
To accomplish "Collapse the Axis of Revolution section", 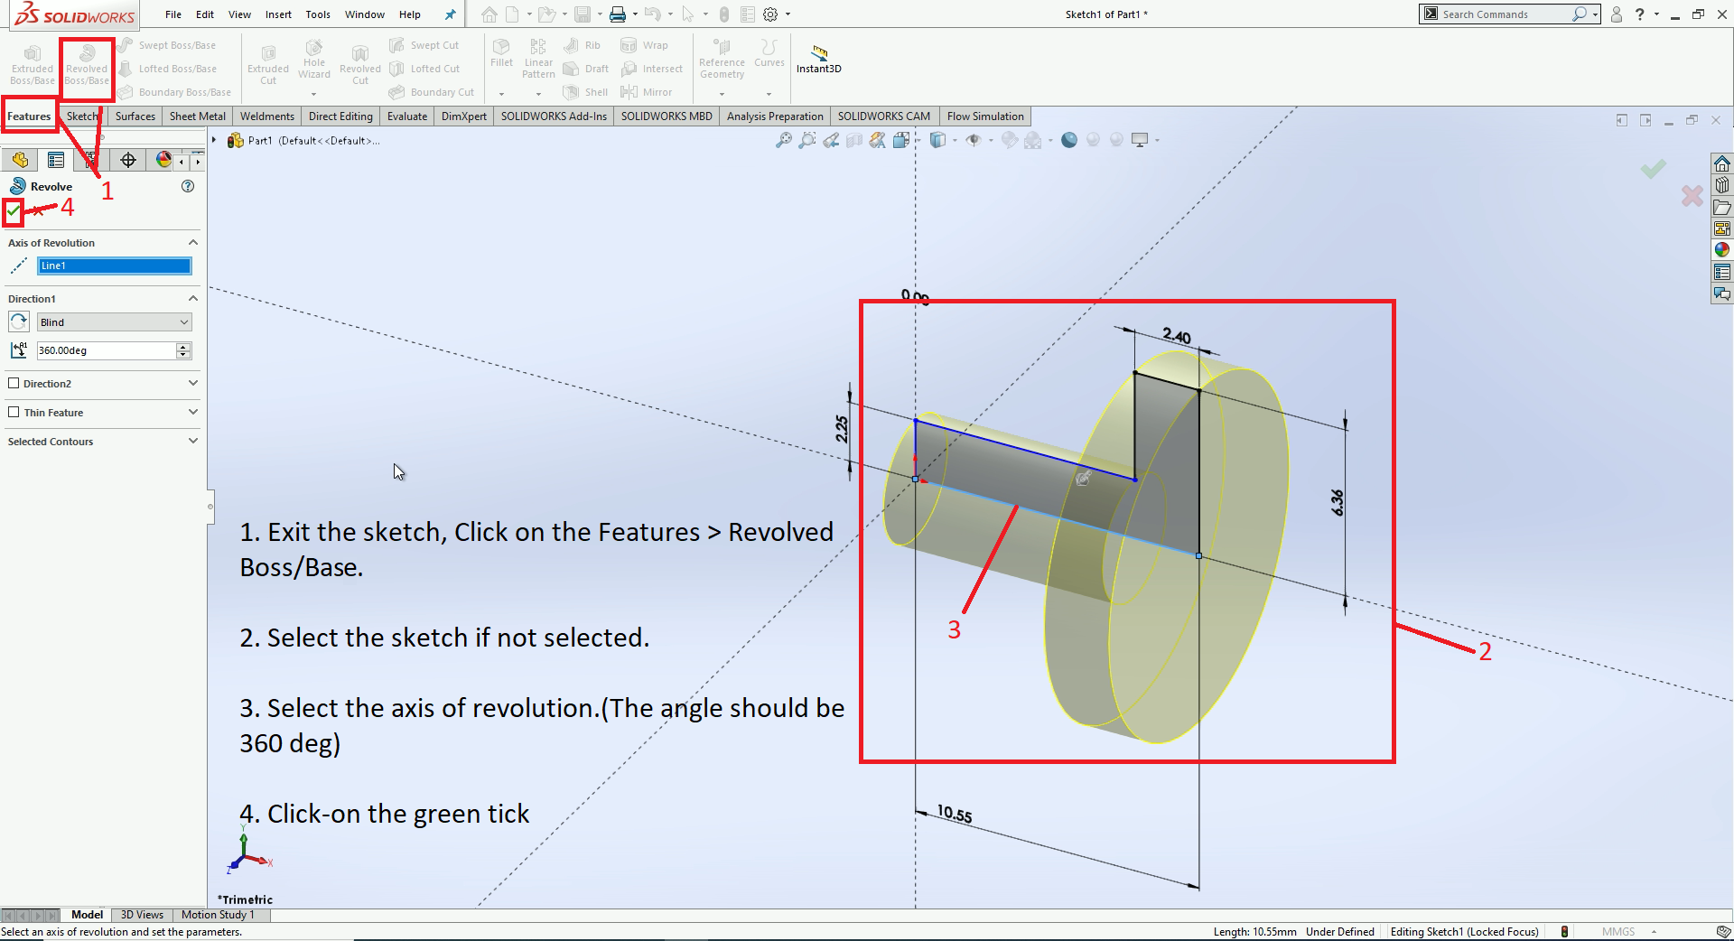I will point(192,242).
